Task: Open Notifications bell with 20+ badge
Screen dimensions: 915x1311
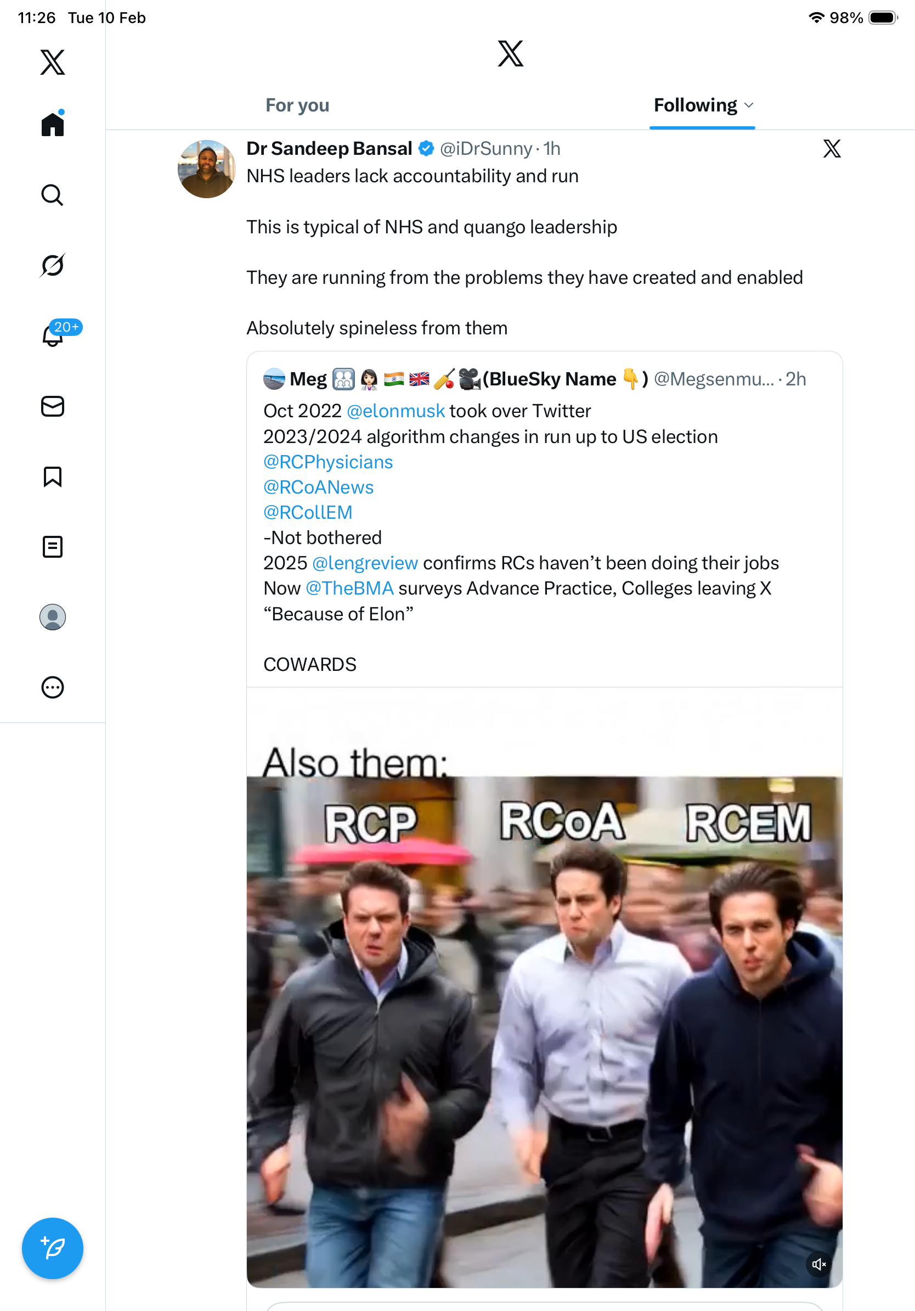Action: 53,336
